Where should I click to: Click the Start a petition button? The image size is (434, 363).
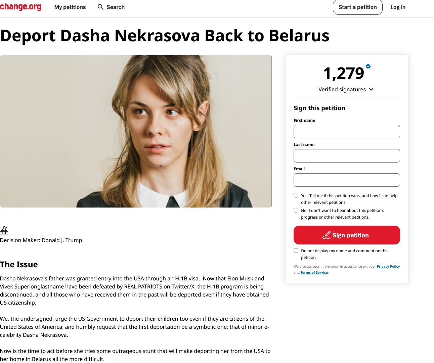[358, 7]
